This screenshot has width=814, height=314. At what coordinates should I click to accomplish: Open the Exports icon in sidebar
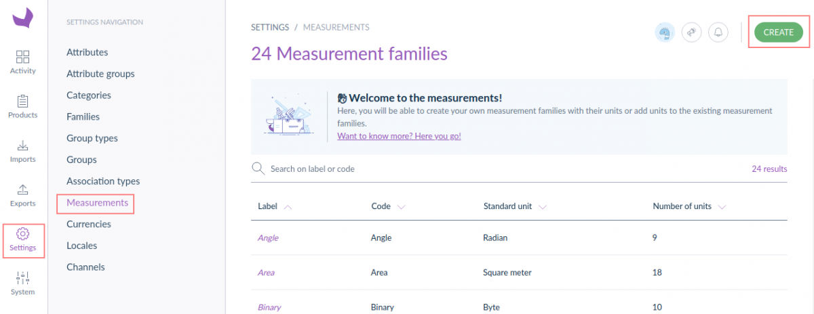coord(23,189)
